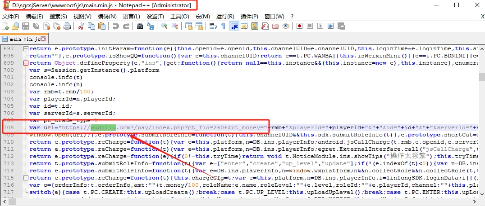Save the current file using the toolbar
This screenshot has width=485, height=206.
(x=26, y=26)
